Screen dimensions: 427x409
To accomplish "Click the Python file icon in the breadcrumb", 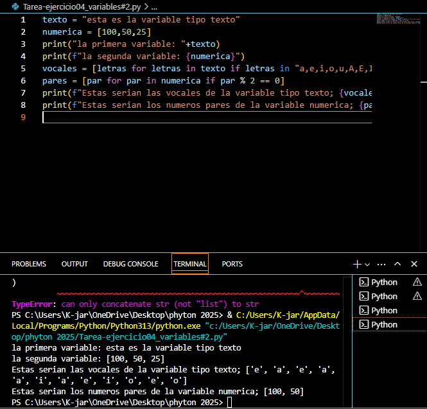I will 15,6.
